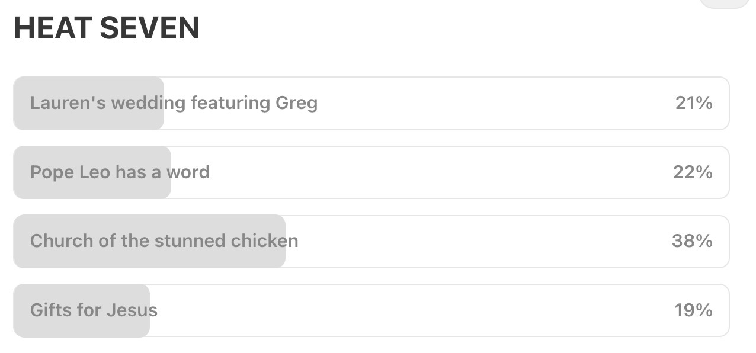Choose "Church of the stunned chicken" option
The image size is (756, 353).
coord(371,241)
